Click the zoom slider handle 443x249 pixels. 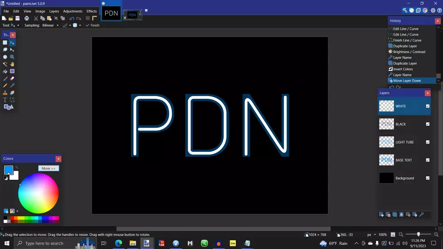[419, 234]
